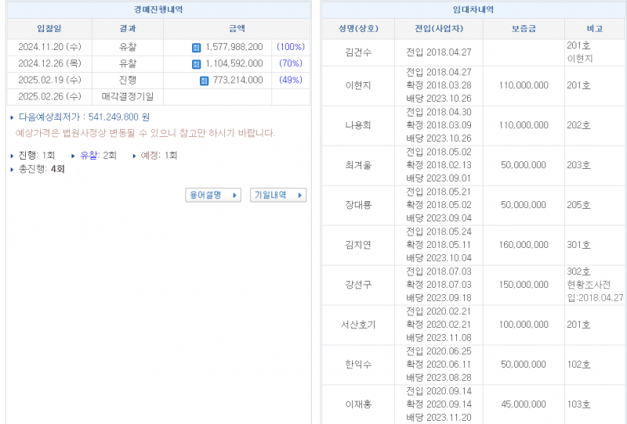Viewport: 627px width, 424px height.
Task: Click the 최 icon beside 1,577,988,200
Action: click(196, 48)
